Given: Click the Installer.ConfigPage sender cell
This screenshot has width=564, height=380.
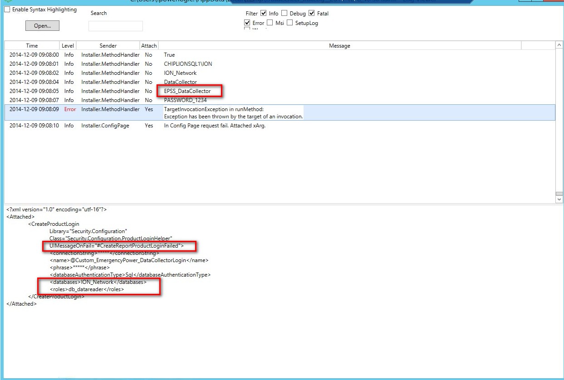Looking at the screenshot, I should coord(105,126).
